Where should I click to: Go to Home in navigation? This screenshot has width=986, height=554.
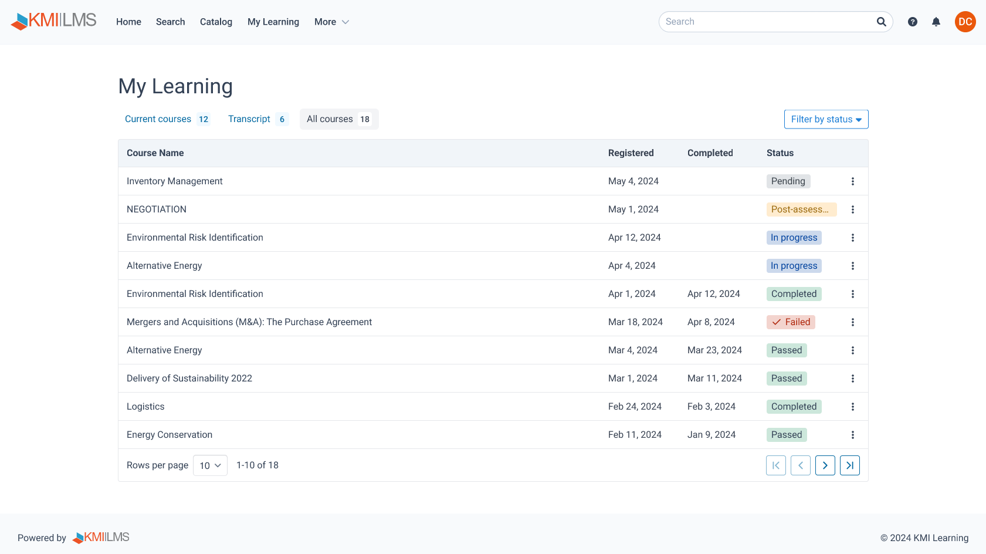click(x=128, y=22)
